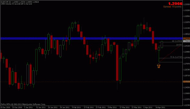This screenshot has height=109, width=190.
Task: Select the 'BE (1.29584)' line label
Action: point(177,41)
